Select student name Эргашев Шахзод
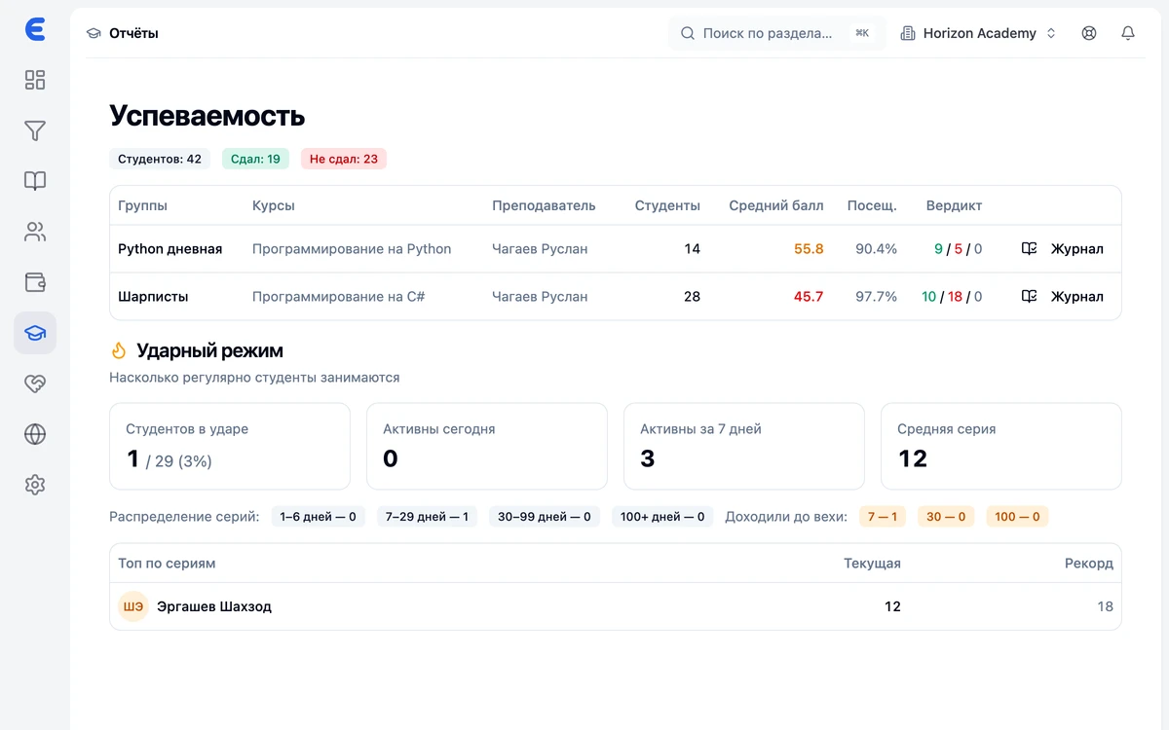 [214, 606]
